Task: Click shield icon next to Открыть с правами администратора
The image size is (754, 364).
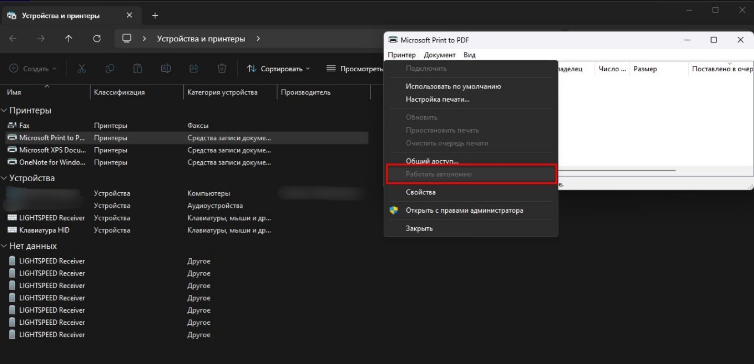Action: tap(394, 211)
